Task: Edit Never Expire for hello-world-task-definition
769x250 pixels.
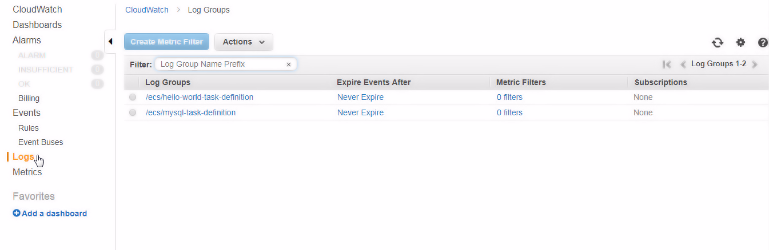Action: coord(360,97)
